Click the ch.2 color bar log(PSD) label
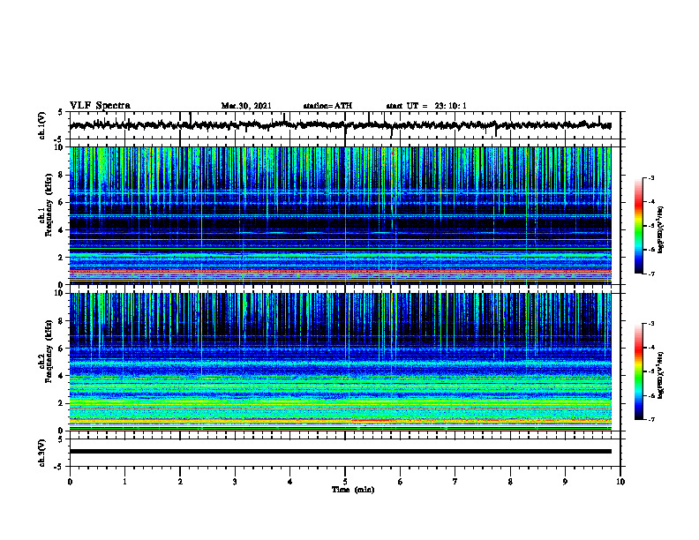 click(661, 375)
